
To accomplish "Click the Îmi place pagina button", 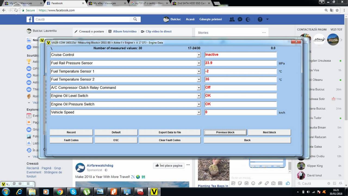I will coord(169,166).
